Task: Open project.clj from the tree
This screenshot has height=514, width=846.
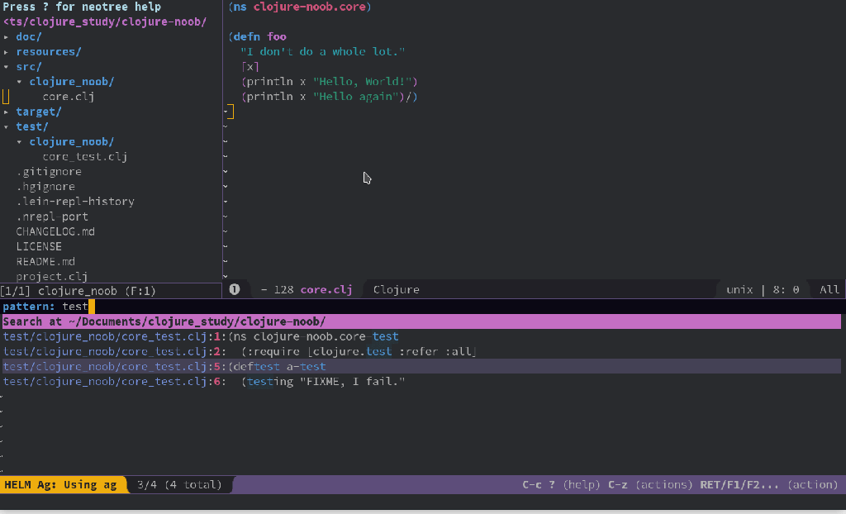Action: pyautogui.click(x=51, y=276)
